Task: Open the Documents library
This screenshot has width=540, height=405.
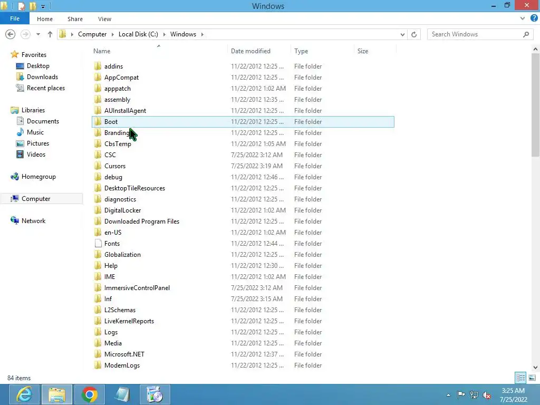Action: point(43,121)
